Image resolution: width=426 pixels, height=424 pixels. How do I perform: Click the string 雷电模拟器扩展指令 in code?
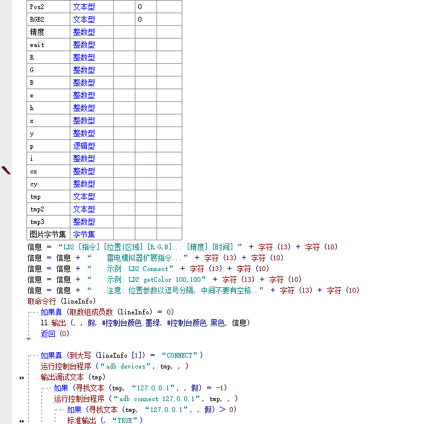144,258
